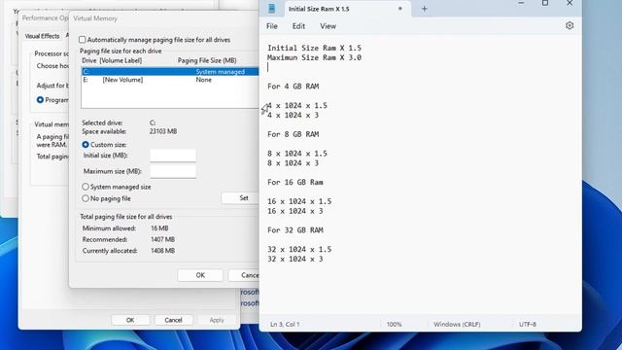This screenshot has height=350, width=622.
Task: Click the Maximum size (MB) field
Action: pos(173,171)
